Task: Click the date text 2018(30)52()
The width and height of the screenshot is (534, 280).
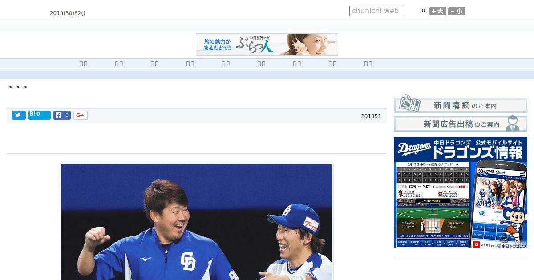Action: 68,13
